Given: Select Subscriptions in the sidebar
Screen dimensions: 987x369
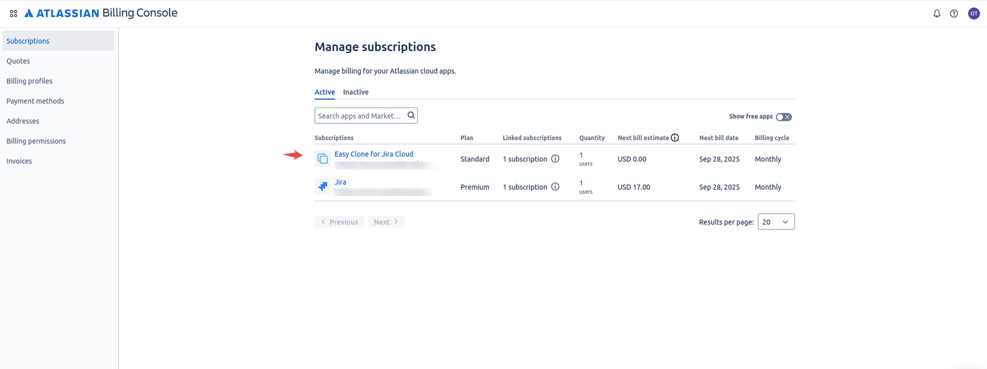Looking at the screenshot, I should point(59,41).
